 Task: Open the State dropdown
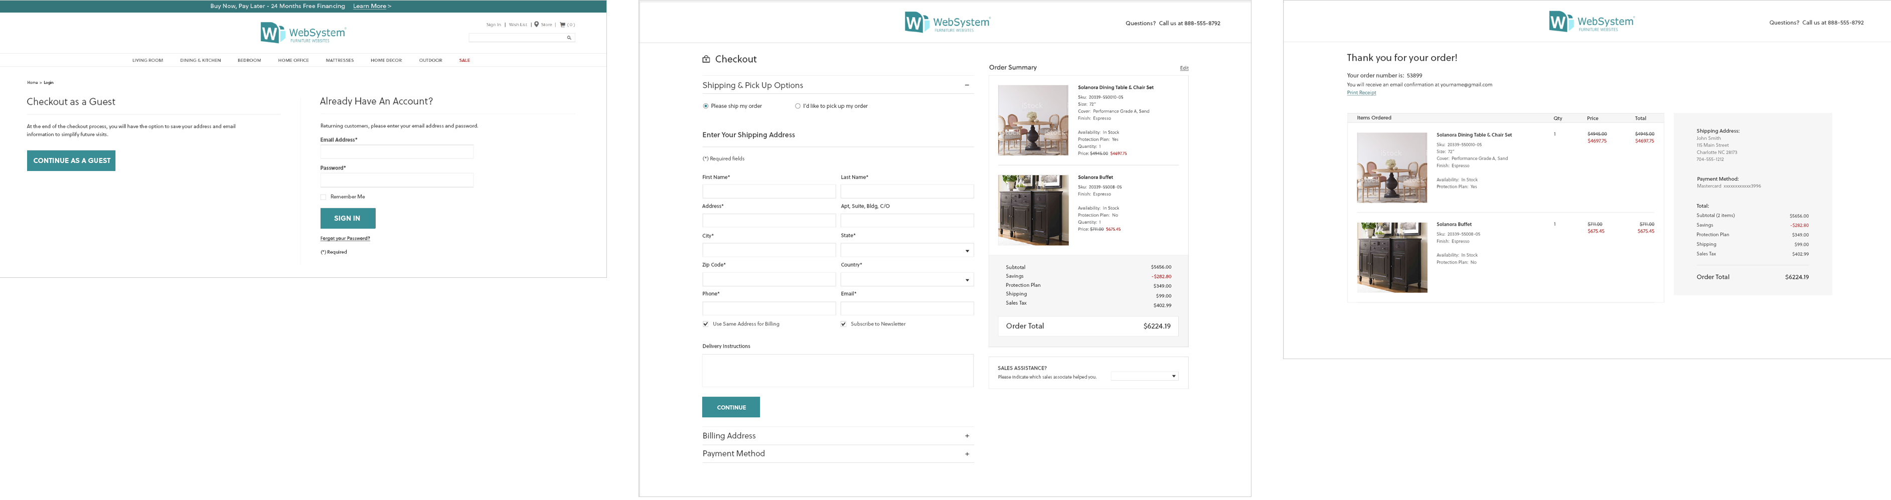906,250
